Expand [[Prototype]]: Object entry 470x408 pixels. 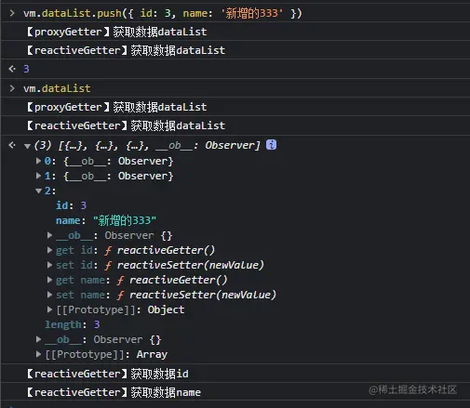click(x=49, y=309)
